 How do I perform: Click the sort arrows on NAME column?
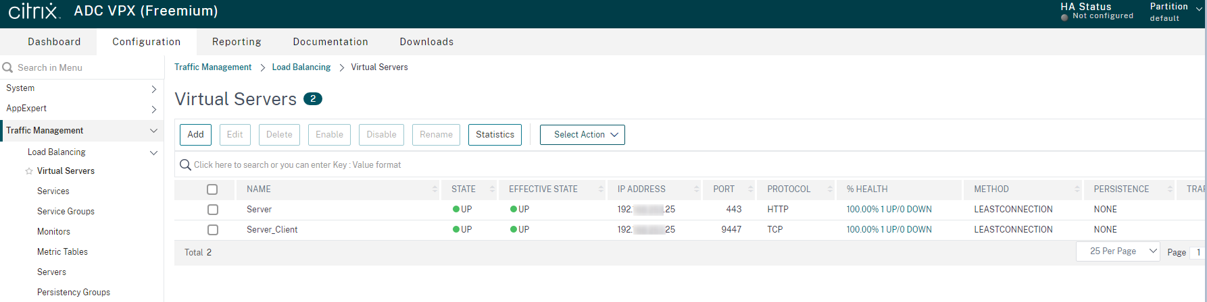click(x=435, y=189)
